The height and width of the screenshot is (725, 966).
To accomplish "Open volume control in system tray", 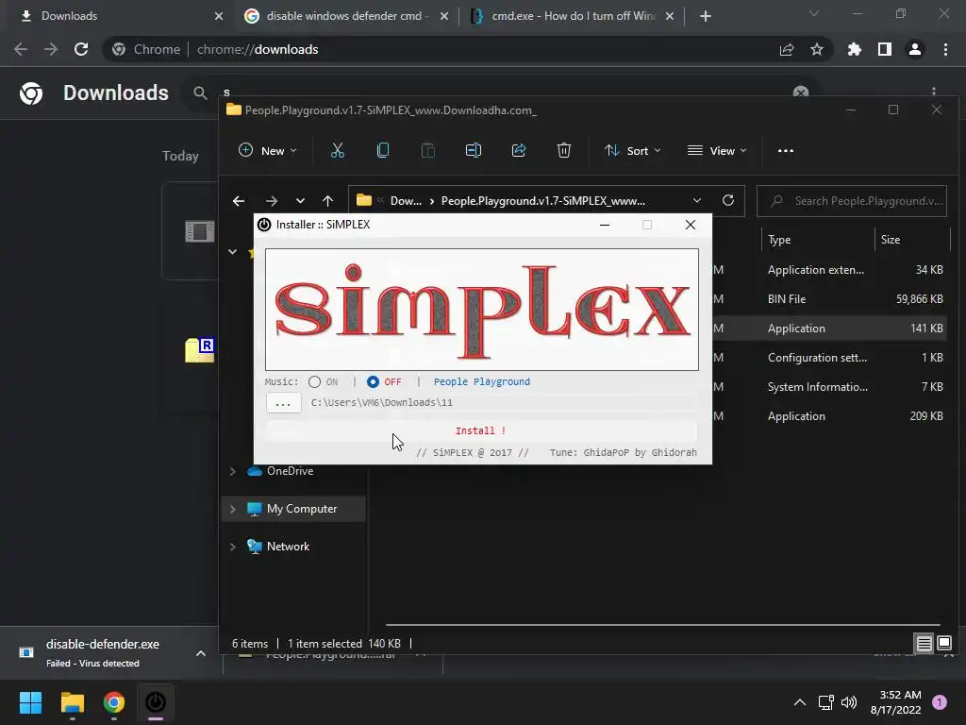I will [849, 702].
